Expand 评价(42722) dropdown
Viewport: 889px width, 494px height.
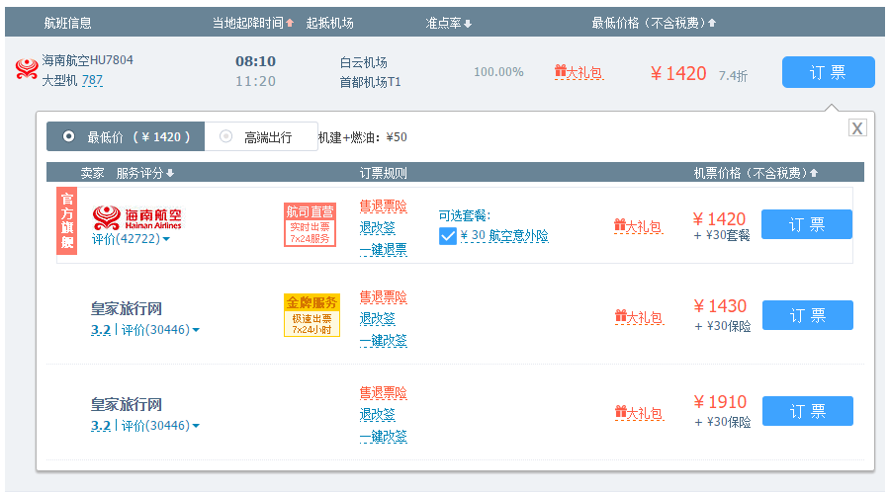pyautogui.click(x=131, y=238)
